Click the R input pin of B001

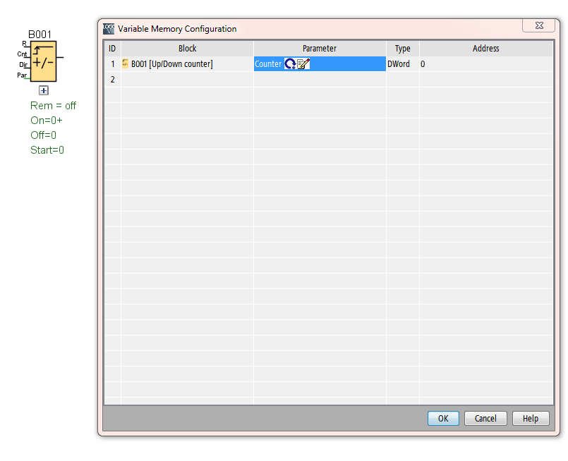pos(25,44)
